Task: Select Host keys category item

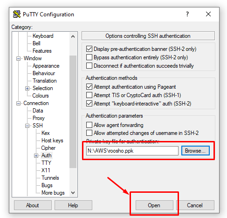Action: (x=52, y=141)
